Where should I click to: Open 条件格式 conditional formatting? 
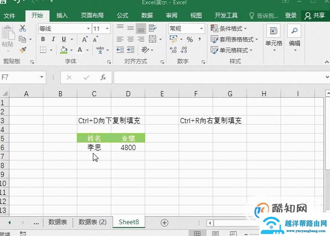tap(229, 28)
